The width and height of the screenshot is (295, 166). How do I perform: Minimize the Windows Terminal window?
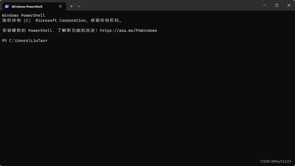pos(264,5)
